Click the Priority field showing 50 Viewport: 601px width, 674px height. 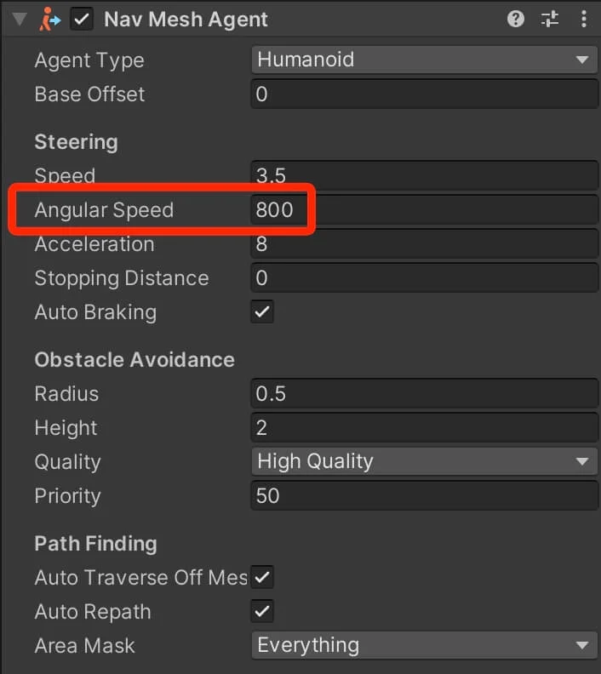(424, 495)
